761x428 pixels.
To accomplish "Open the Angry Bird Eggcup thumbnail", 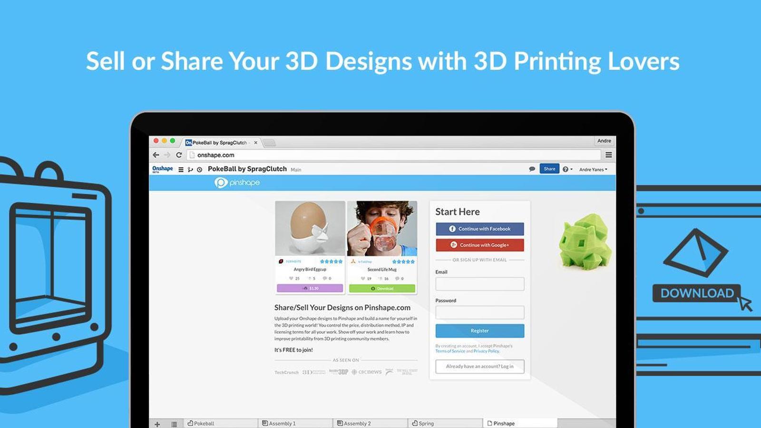I will click(x=310, y=228).
